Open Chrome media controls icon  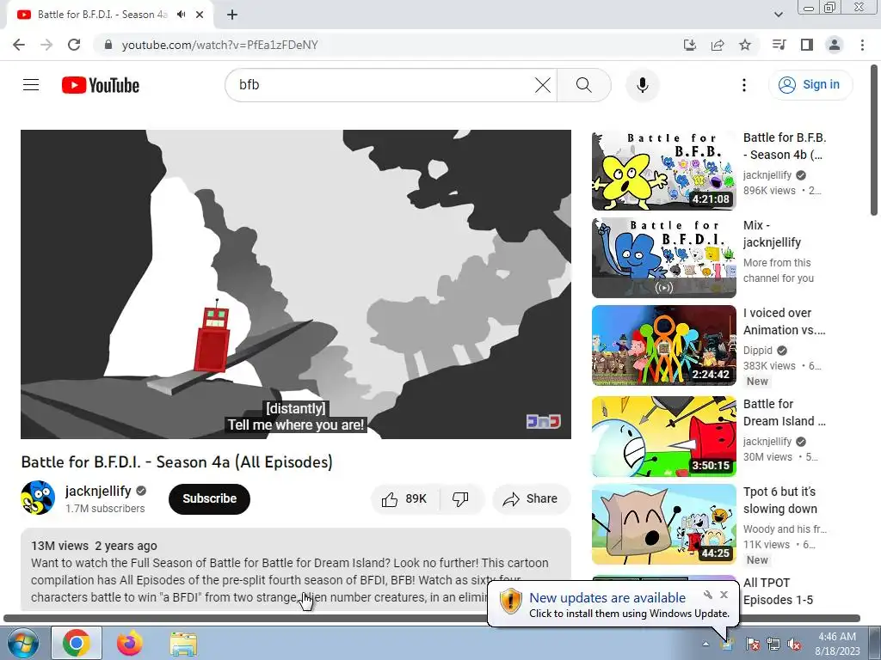pyautogui.click(x=779, y=45)
